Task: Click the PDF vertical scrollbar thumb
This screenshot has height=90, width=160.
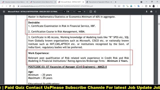Action: [x=159, y=24]
